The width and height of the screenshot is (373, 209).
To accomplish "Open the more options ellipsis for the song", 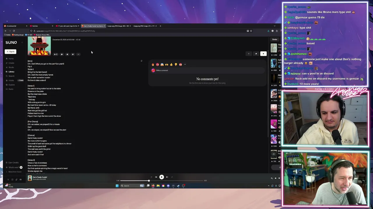I will tap(78, 54).
